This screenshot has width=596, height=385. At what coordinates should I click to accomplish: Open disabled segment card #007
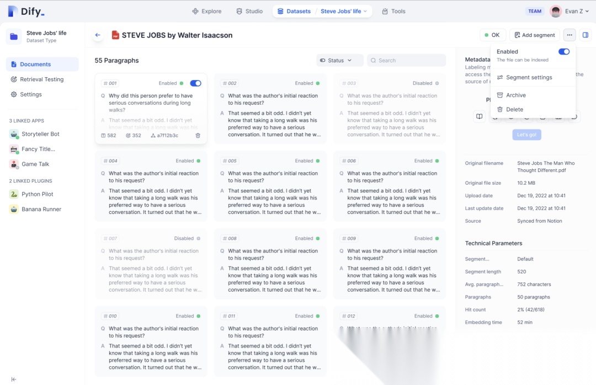(x=151, y=264)
